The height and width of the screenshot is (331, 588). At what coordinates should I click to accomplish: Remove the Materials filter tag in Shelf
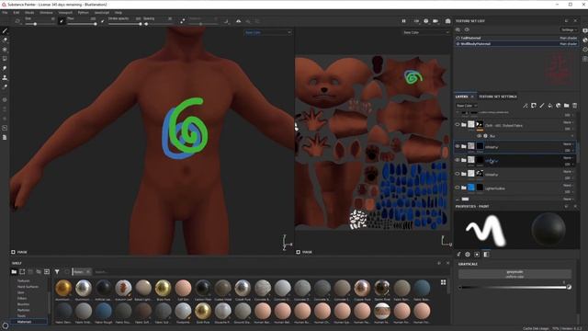coord(88,272)
